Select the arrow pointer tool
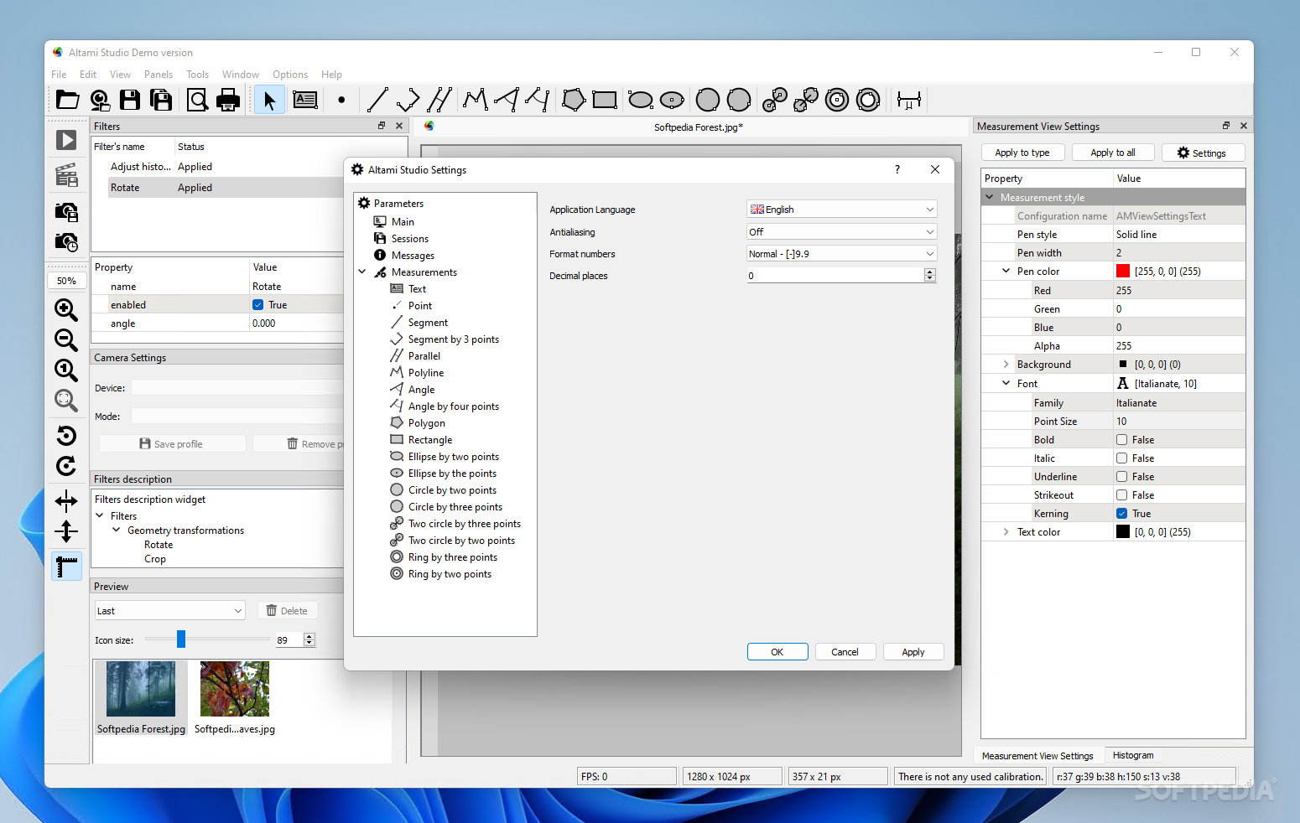This screenshot has height=823, width=1300. pyautogui.click(x=269, y=100)
